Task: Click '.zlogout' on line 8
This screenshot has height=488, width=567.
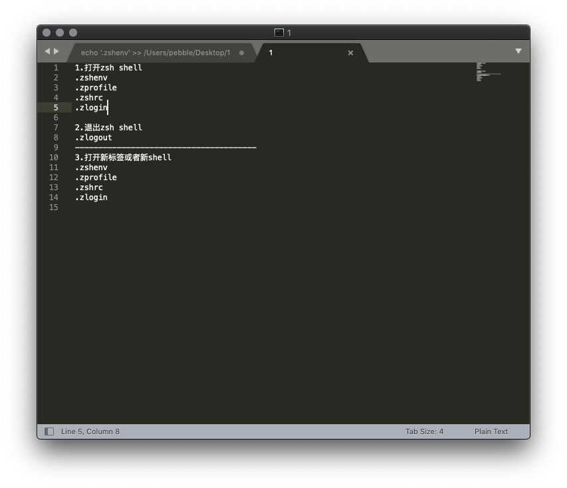Action: [94, 138]
